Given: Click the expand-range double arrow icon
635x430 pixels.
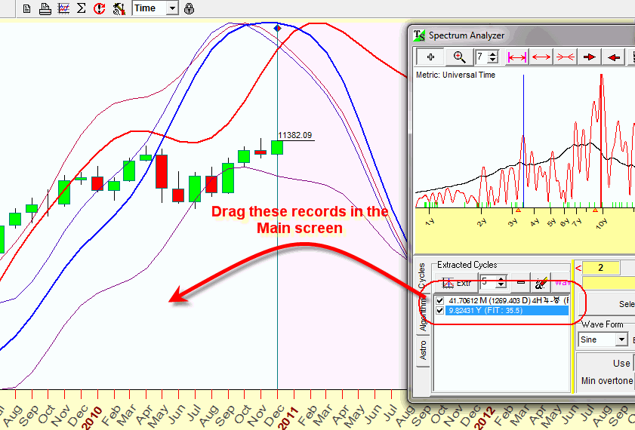Looking at the screenshot, I should point(541,57).
